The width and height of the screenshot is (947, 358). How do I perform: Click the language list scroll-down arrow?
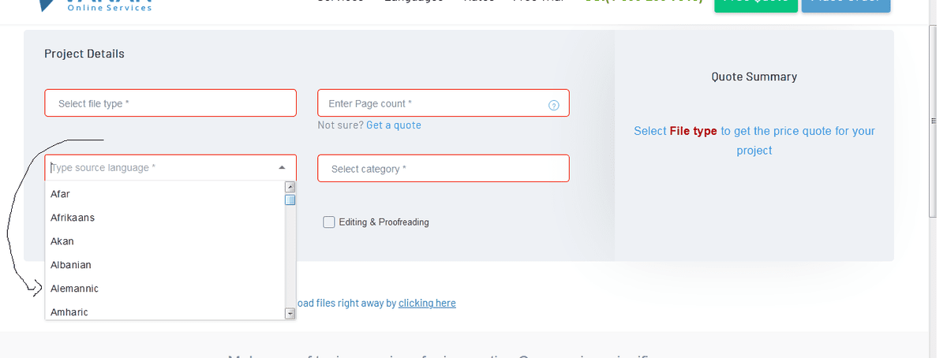[290, 314]
